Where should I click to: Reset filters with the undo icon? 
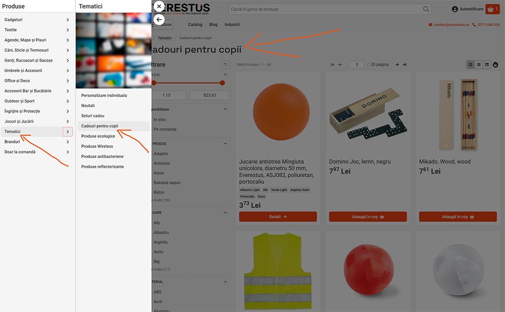225,65
